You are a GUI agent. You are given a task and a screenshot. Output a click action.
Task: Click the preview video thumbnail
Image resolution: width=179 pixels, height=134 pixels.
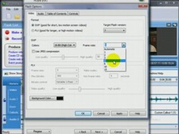coord(163,41)
